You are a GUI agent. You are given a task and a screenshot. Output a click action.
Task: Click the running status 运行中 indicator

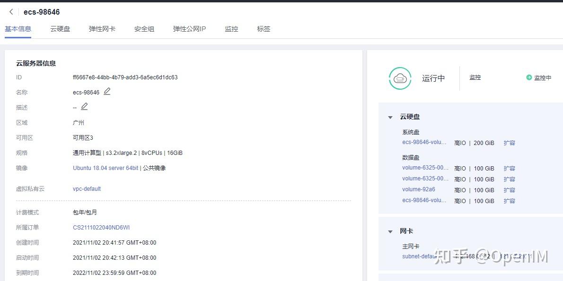[433, 78]
